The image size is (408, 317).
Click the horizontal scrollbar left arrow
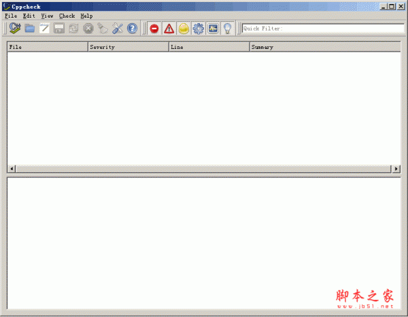[x=12, y=169]
